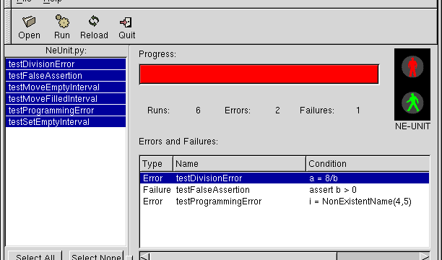Screen dimensions: 442x260
Task: Select testMoveFilledInterval in the test list
Action: tap(66, 99)
